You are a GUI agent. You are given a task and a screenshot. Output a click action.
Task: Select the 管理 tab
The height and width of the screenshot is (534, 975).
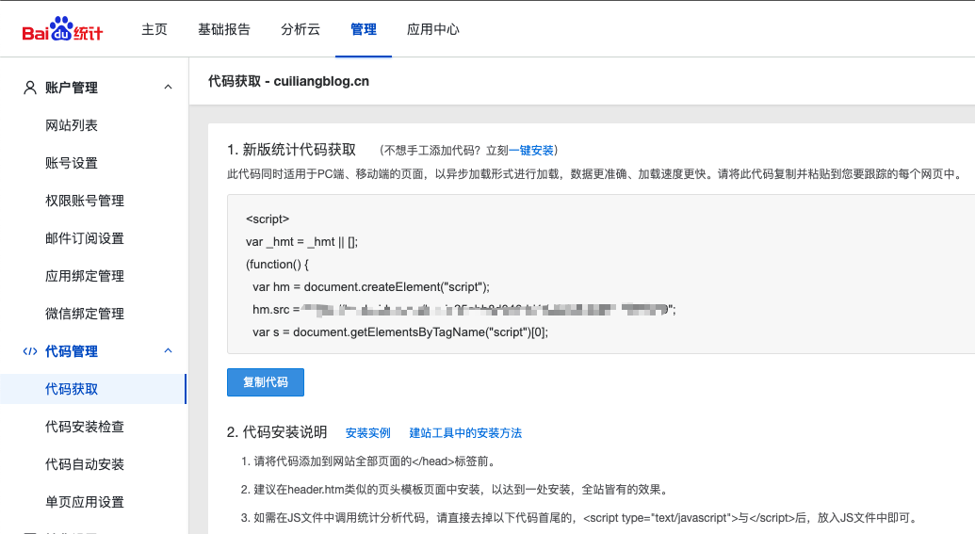pos(363,29)
